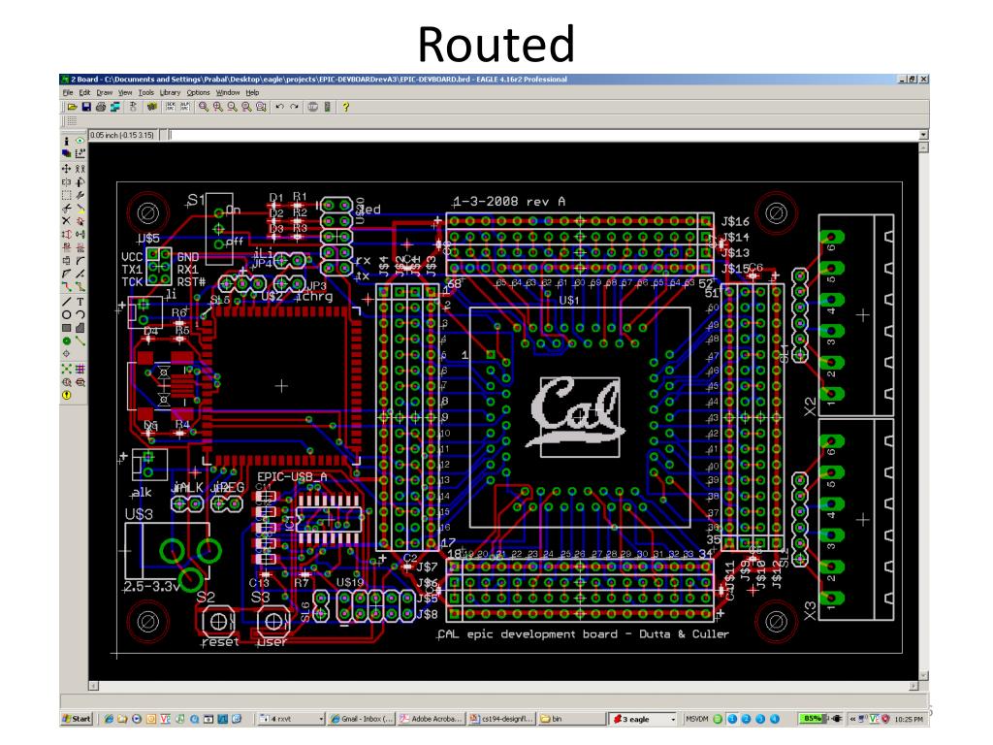This screenshot has height=745, width=993.
Task: Expand the '4 rxvt' taskbar group dropdown
Action: [x=321, y=719]
